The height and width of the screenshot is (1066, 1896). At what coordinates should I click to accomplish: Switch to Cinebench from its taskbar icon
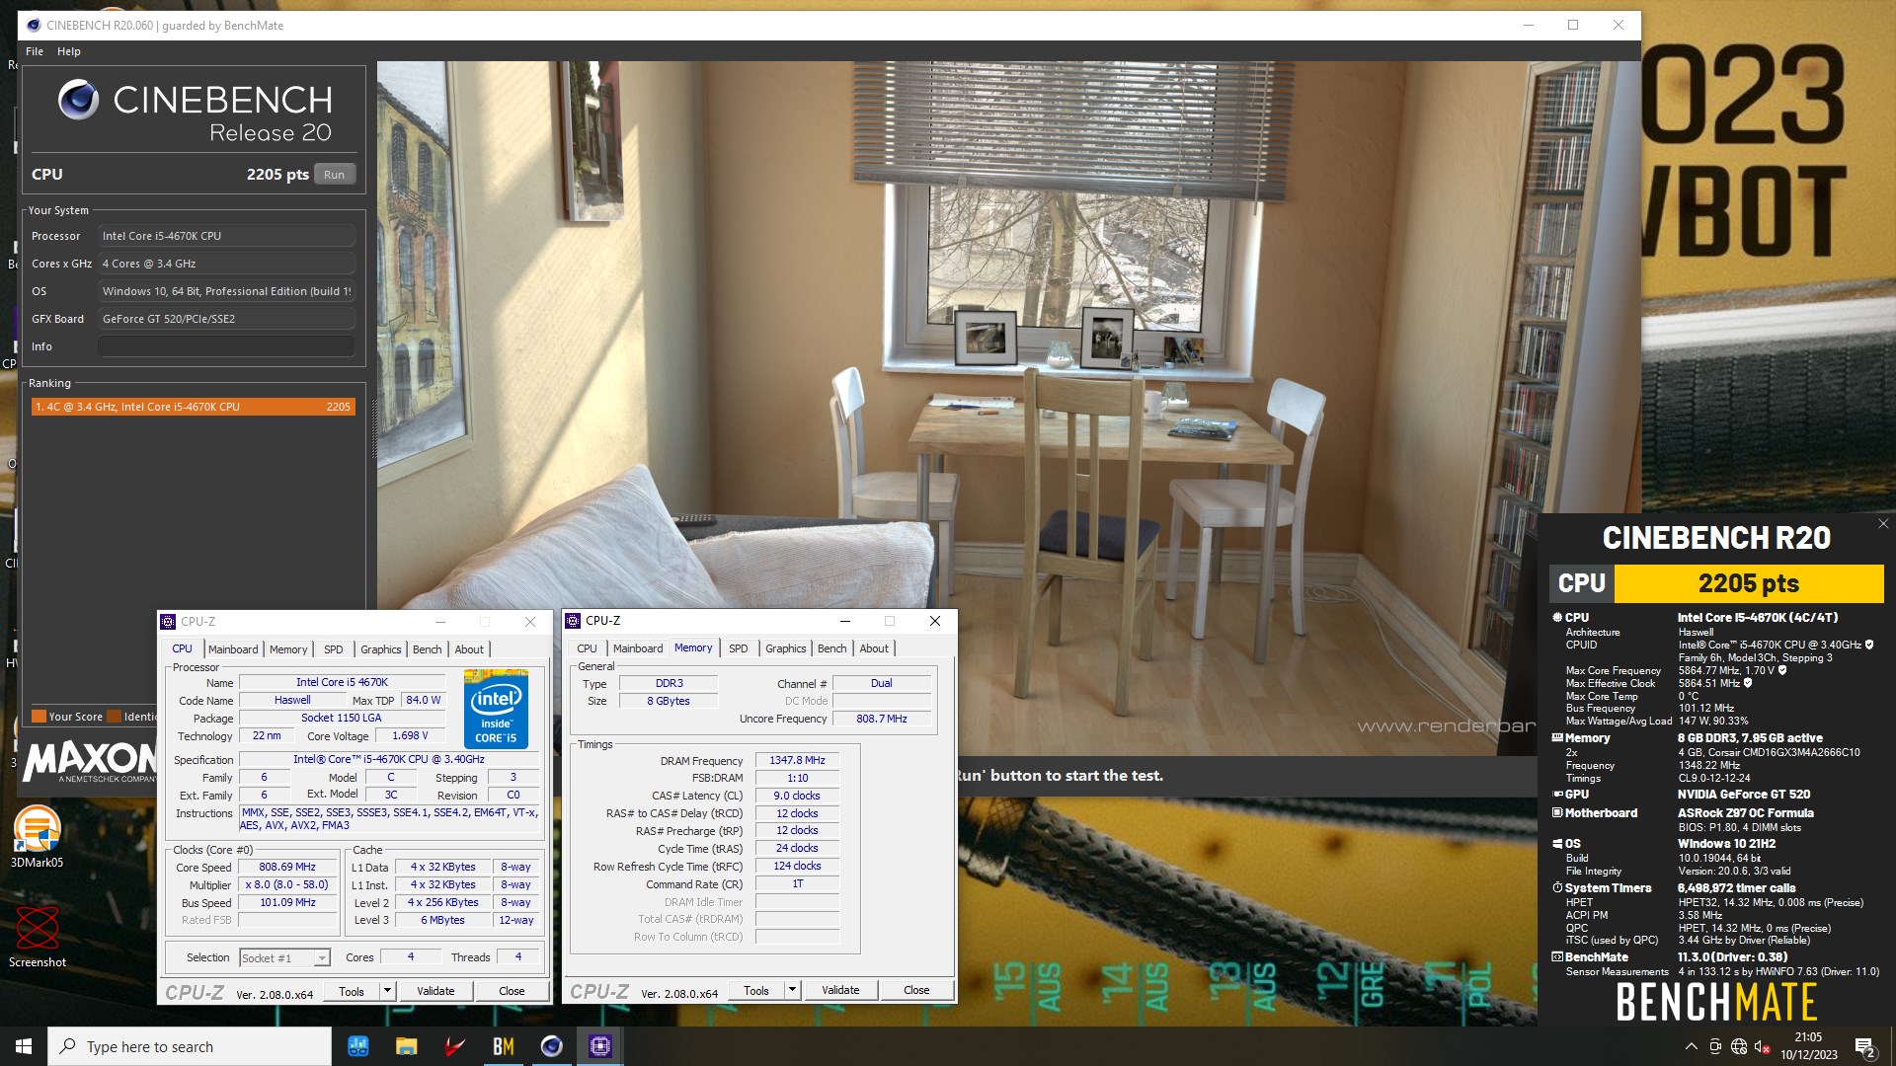click(552, 1046)
